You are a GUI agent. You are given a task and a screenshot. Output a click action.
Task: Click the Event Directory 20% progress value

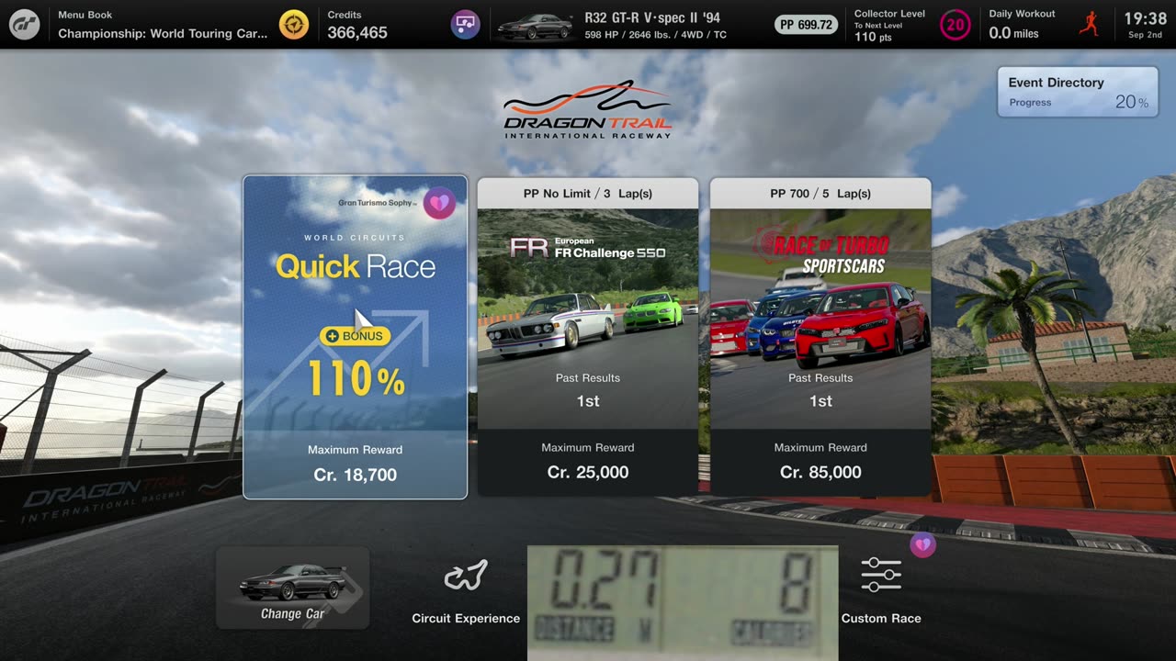tap(1131, 102)
